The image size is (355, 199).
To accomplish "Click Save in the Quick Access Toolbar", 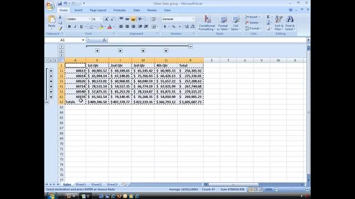I will point(59,3).
